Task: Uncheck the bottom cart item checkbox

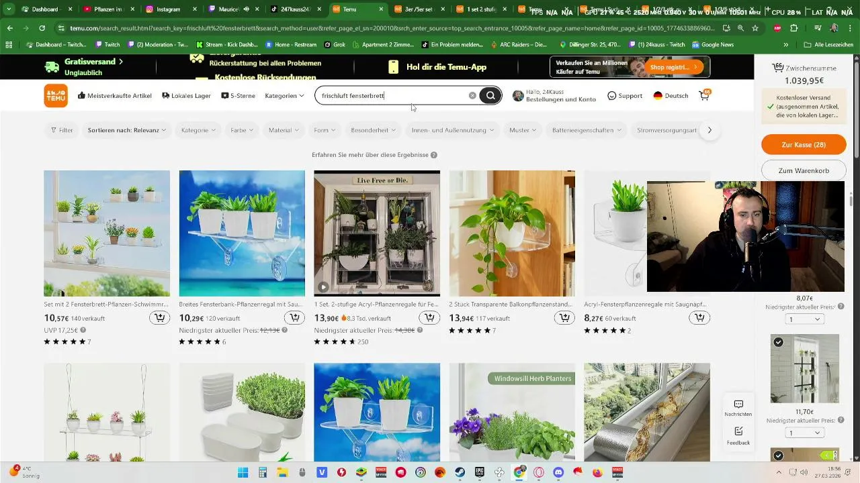Action: 778,455
